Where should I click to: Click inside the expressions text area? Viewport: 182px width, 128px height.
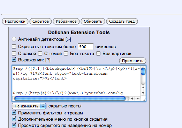click(76, 81)
